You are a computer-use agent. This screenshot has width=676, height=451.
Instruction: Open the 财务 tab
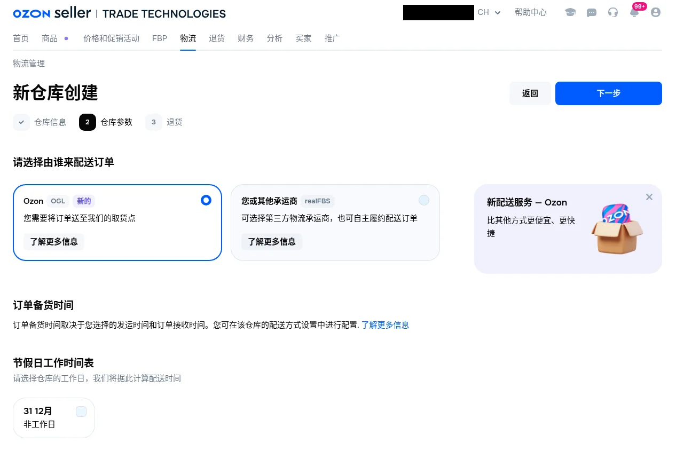tap(246, 38)
